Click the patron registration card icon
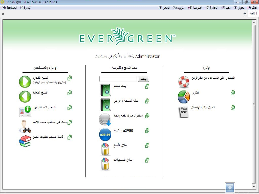Image resolution: width=259 pixels, height=194 pixels. pyautogui.click(x=25, y=111)
